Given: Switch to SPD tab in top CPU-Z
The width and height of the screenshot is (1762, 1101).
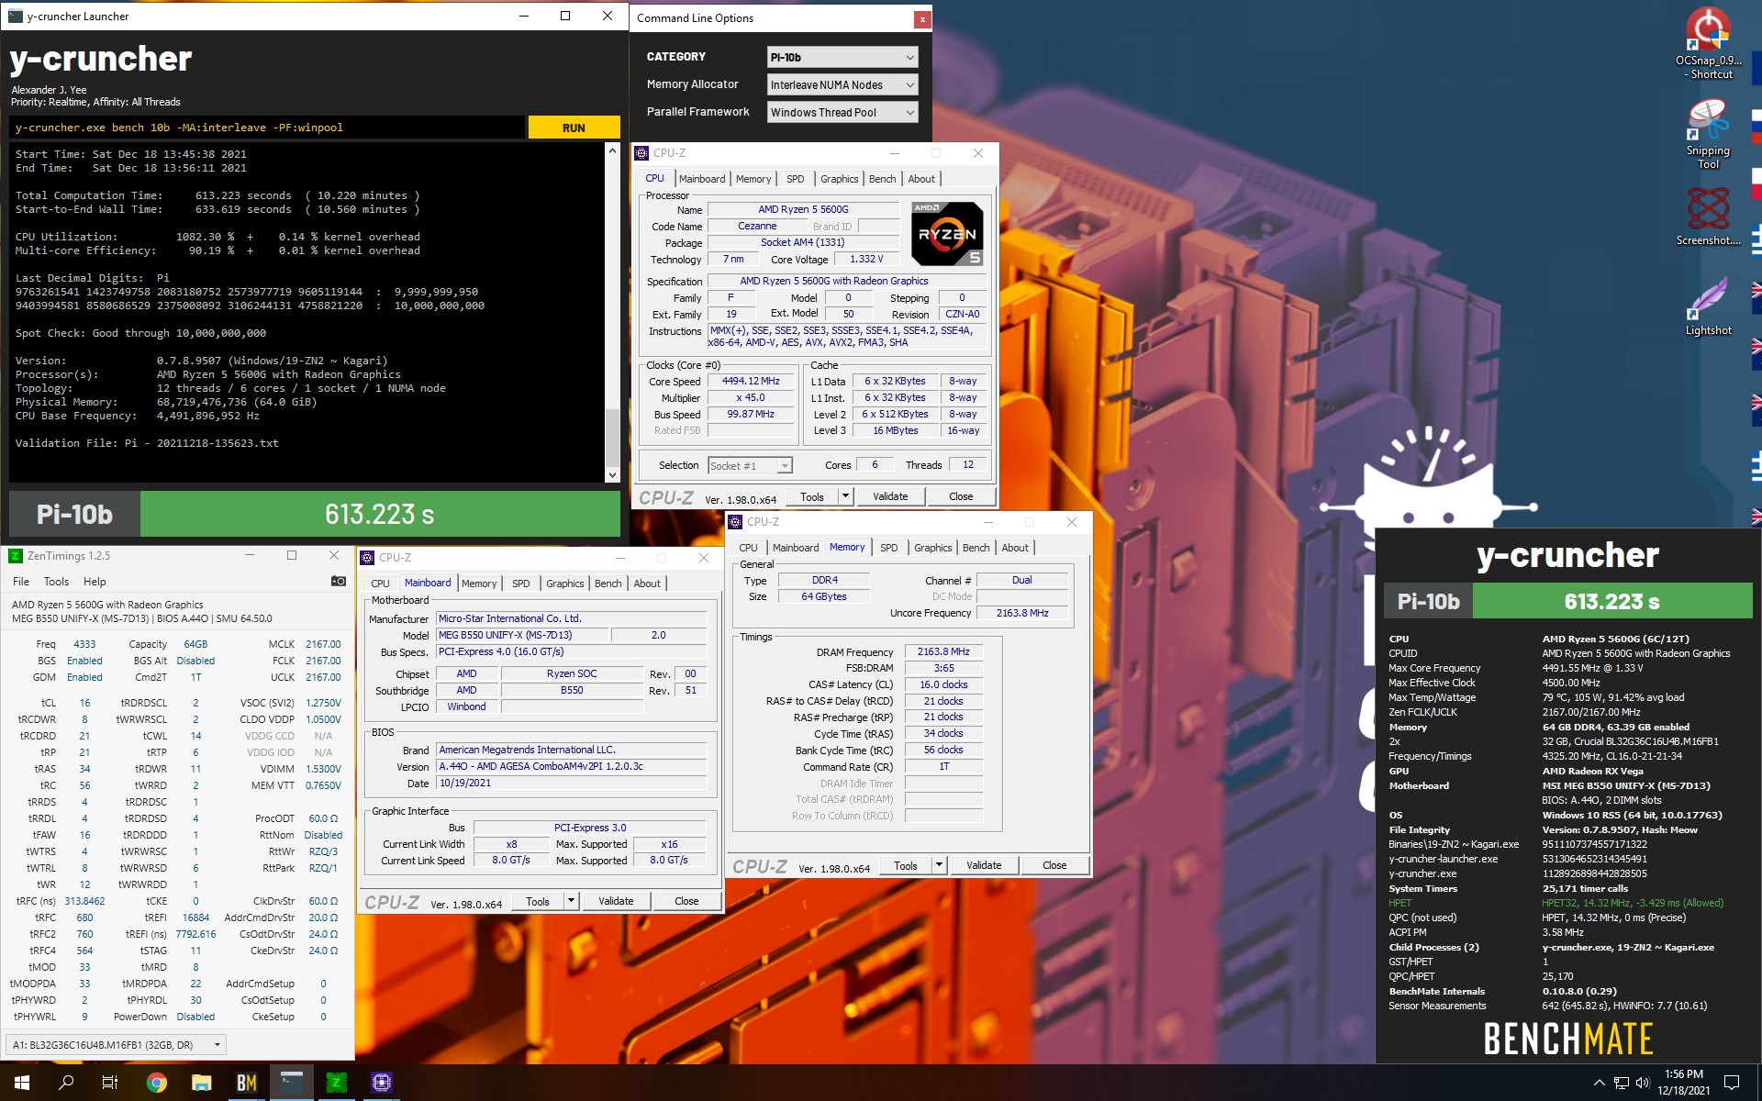Looking at the screenshot, I should pyautogui.click(x=796, y=179).
